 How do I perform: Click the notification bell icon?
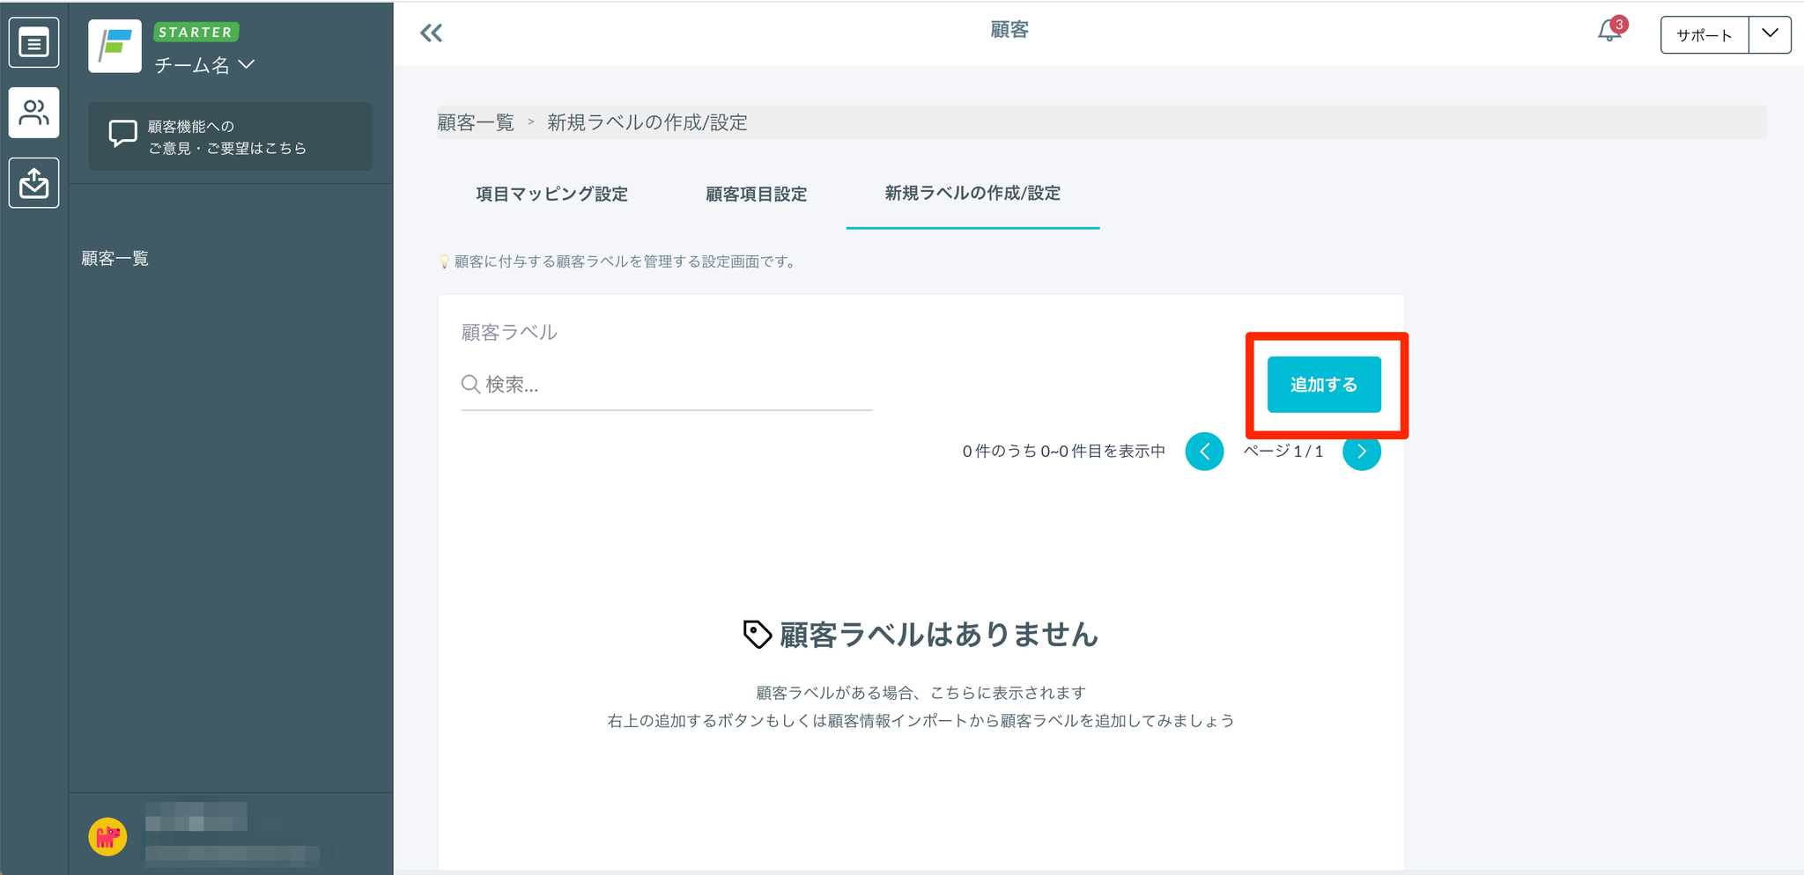1609,33
